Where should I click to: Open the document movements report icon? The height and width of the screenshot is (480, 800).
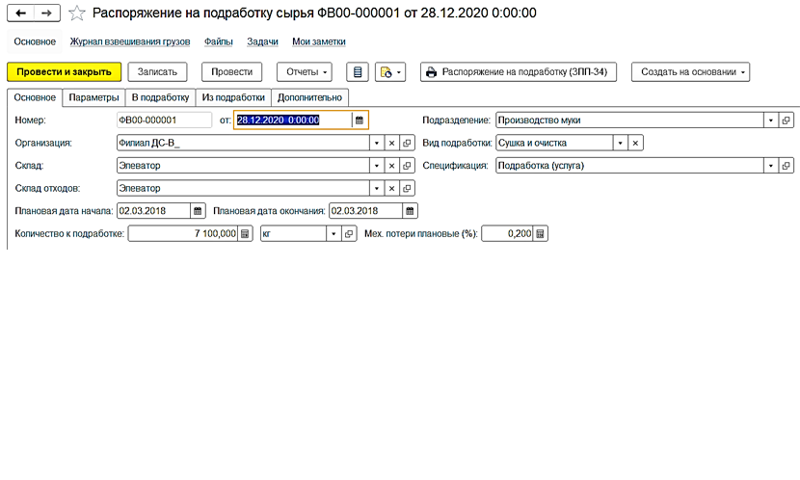click(358, 72)
